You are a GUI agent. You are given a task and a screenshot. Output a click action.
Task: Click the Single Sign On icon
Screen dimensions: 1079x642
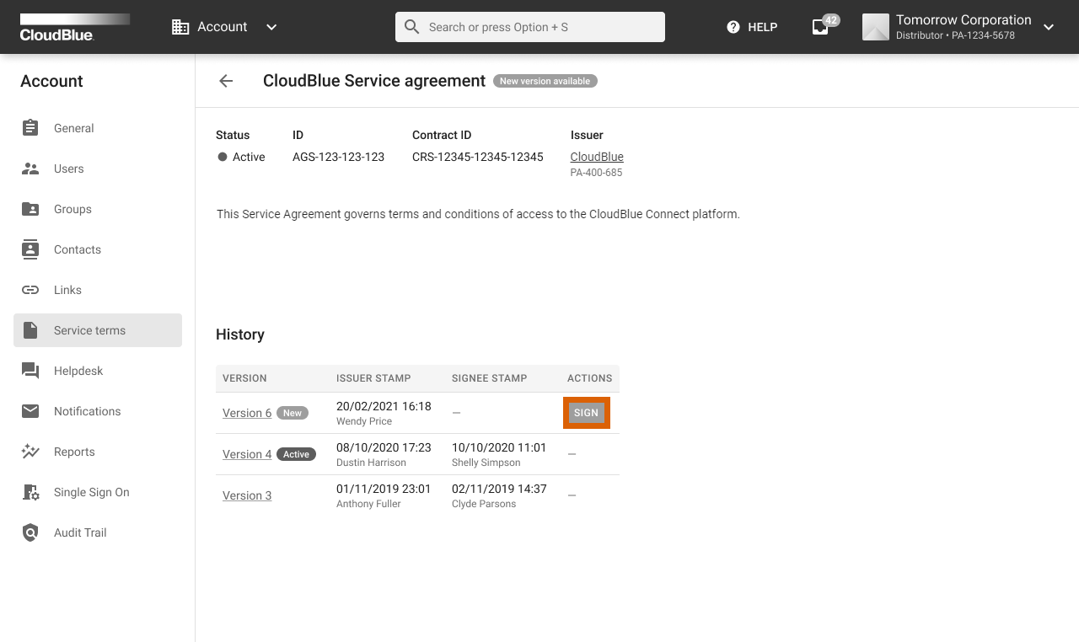coord(30,492)
